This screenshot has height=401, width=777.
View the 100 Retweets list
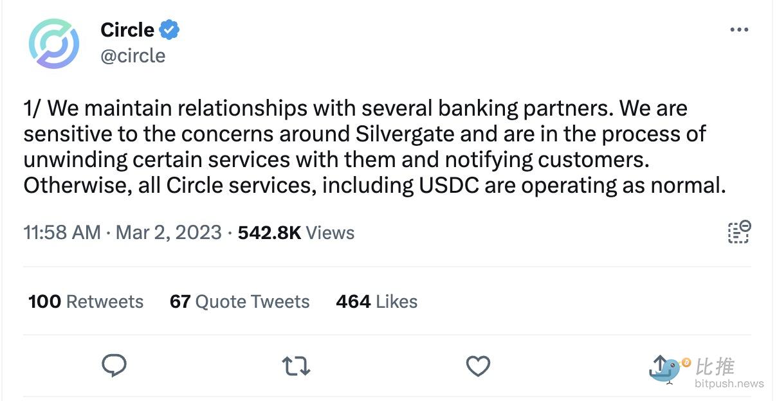point(86,301)
